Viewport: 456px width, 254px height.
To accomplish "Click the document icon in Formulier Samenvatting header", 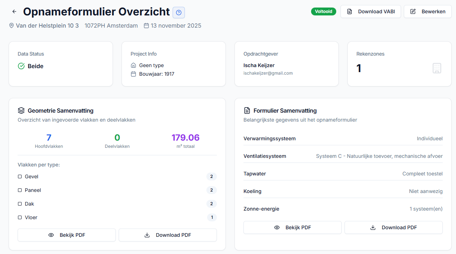I will point(247,110).
